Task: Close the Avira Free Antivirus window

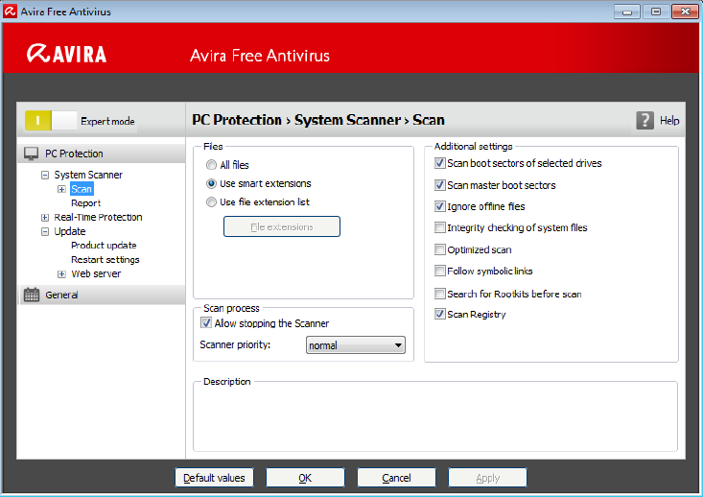Action: [685, 12]
